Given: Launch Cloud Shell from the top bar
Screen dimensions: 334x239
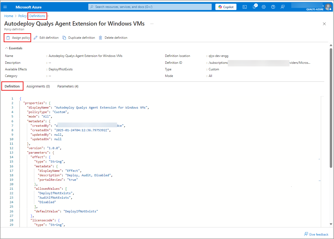Looking at the screenshot, I should 245,7.
